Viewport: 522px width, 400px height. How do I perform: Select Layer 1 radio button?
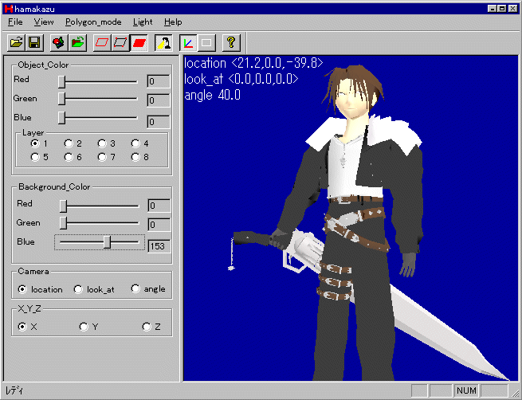(34, 143)
